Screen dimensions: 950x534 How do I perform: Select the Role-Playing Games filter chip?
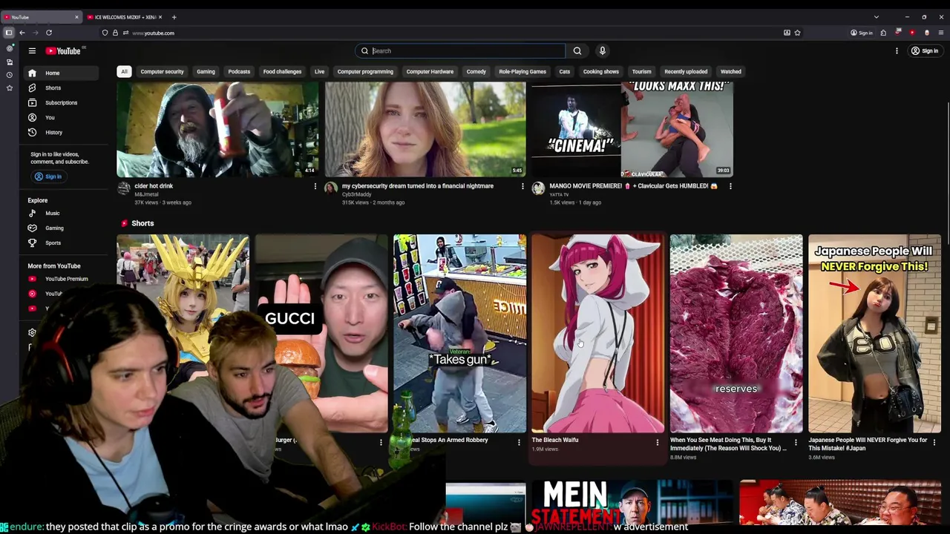click(522, 71)
